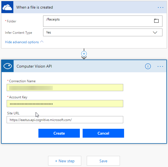
Task: Click the 'Folder' field label
Action: pyautogui.click(x=12, y=21)
